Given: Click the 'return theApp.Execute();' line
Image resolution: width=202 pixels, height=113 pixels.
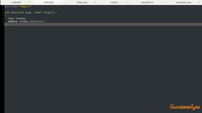Looking at the screenshot, I should click(x=27, y=21).
